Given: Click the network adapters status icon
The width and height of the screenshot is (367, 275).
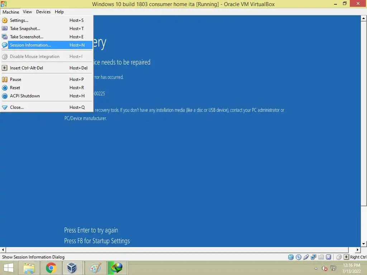Looking at the screenshot, I should coord(313,257).
